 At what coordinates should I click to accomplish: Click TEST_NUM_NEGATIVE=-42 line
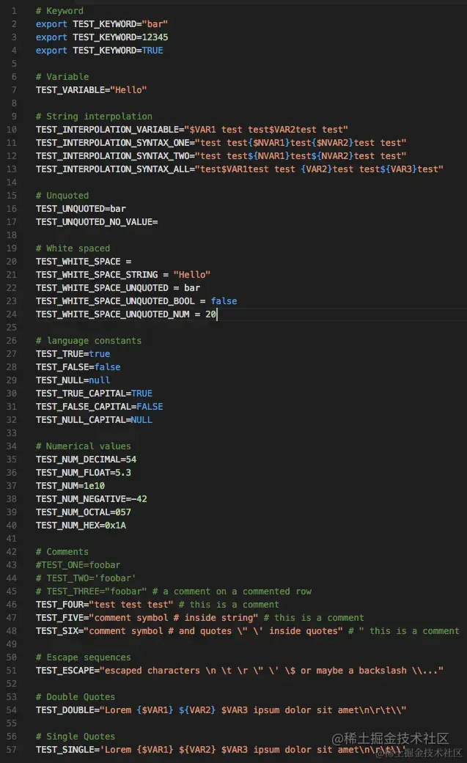pos(92,499)
